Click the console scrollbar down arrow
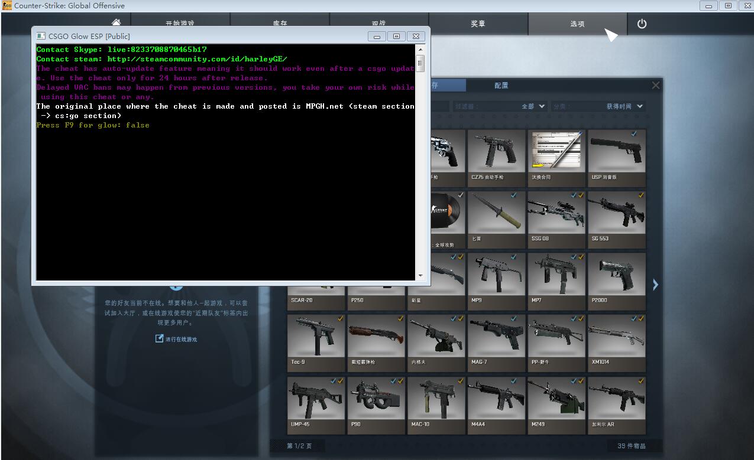The image size is (754, 460). pyautogui.click(x=420, y=276)
